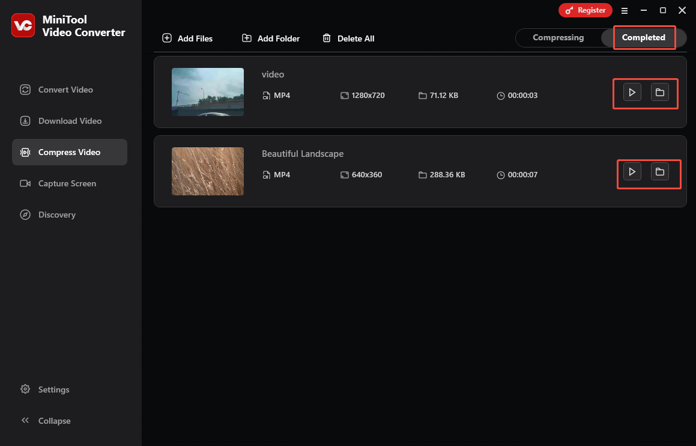696x446 pixels.
Task: Minimize the application window
Action: click(644, 10)
